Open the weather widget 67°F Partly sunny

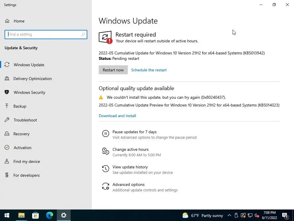[x=203, y=215]
